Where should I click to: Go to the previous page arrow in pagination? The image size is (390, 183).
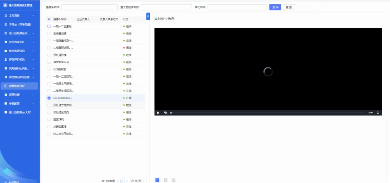[x=118, y=181]
